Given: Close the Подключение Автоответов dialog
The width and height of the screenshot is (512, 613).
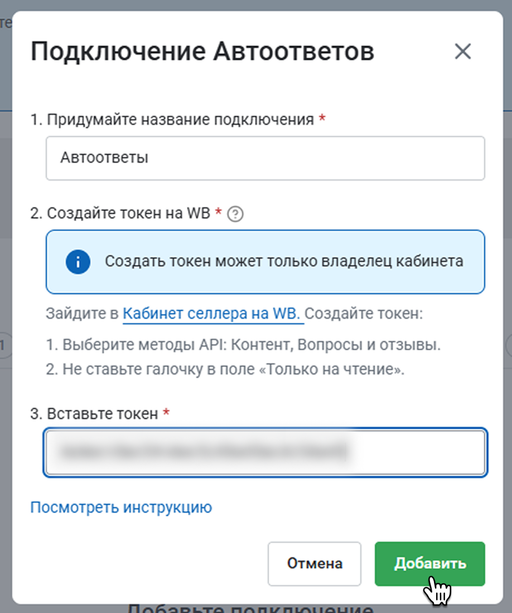Looking at the screenshot, I should (463, 51).
